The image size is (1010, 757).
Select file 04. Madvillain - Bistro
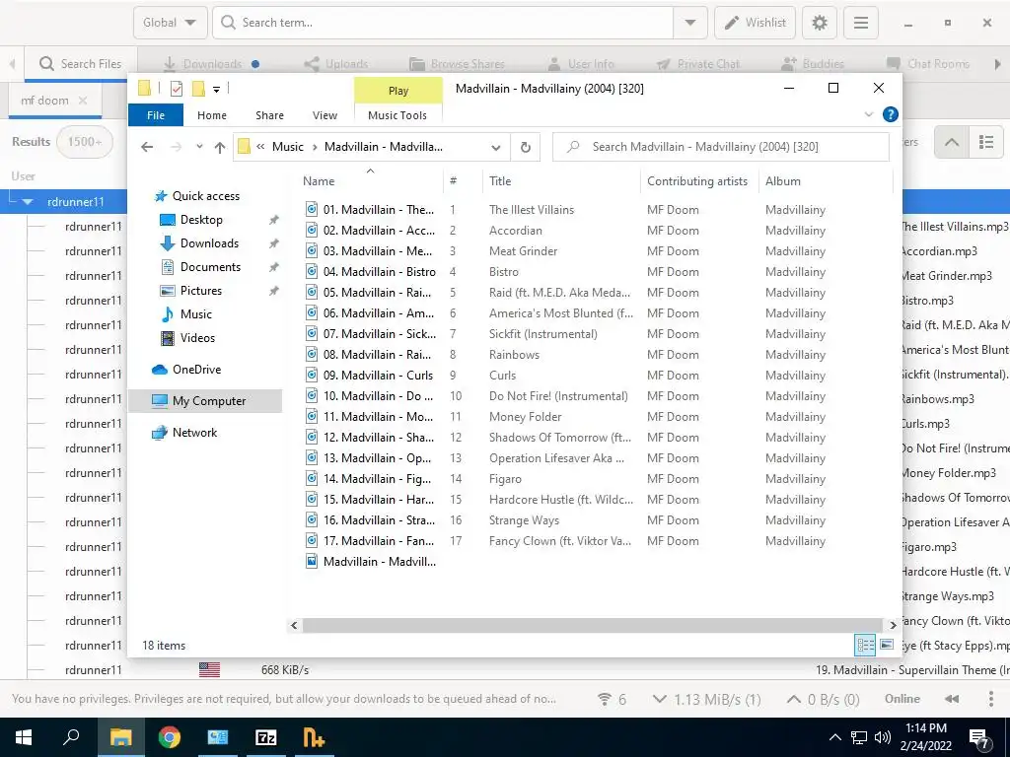(x=379, y=272)
